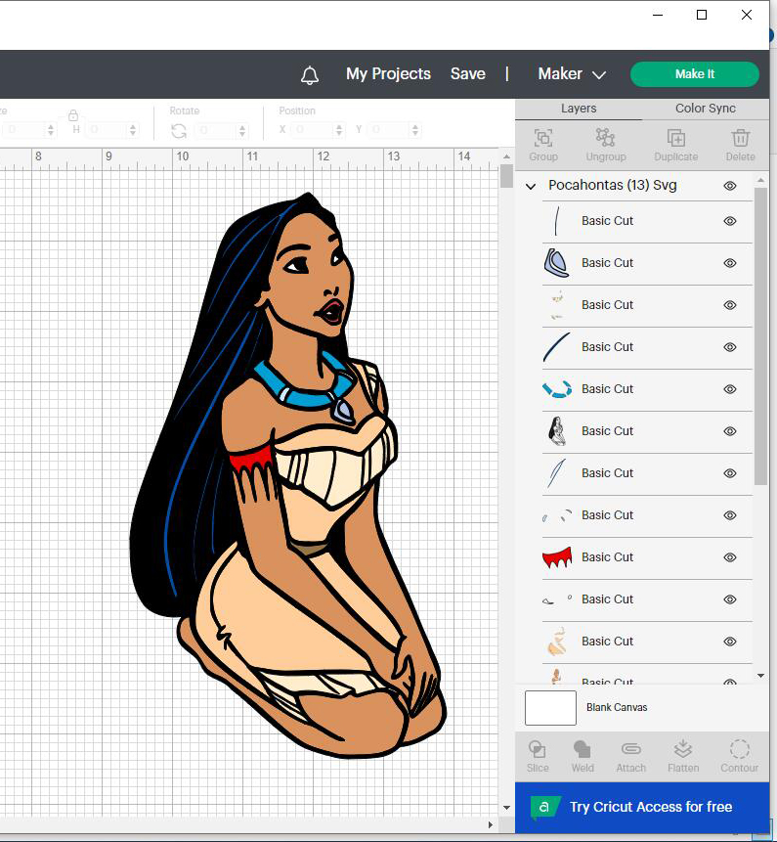777x842 pixels.
Task: Click the Position X input field
Action: [x=313, y=130]
